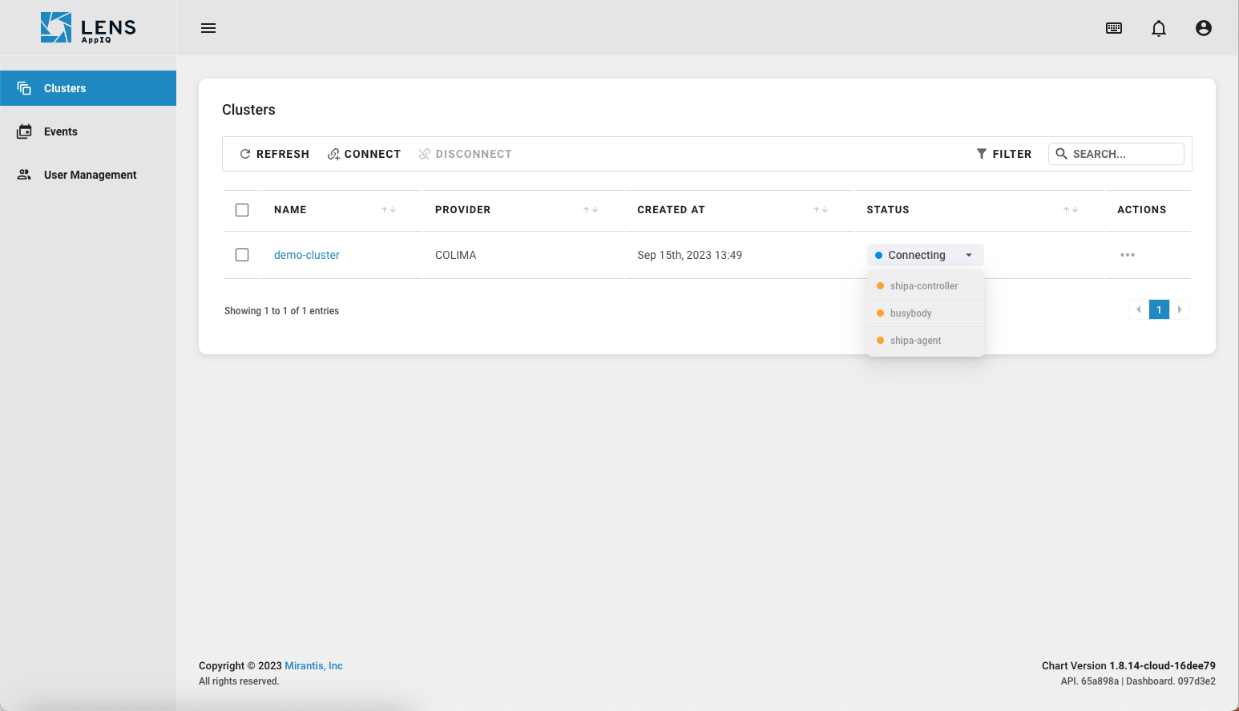Click the Lens AppIQ logo
Screen dimensions: 1239x711
tap(88, 28)
